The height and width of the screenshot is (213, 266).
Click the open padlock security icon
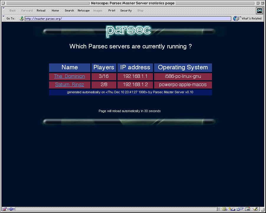pos(4,209)
